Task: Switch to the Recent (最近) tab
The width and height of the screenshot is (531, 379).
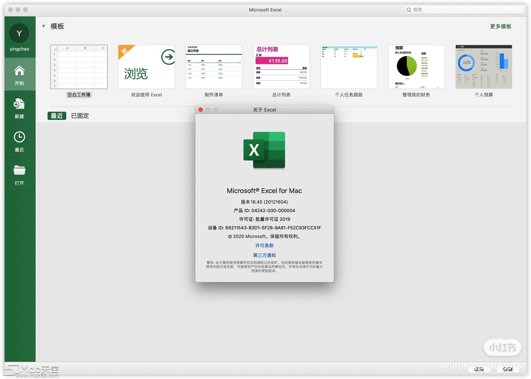Action: [x=57, y=116]
